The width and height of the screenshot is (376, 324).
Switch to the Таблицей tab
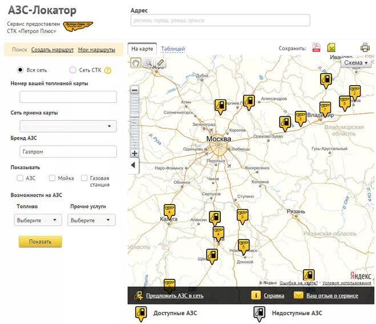pos(173,49)
